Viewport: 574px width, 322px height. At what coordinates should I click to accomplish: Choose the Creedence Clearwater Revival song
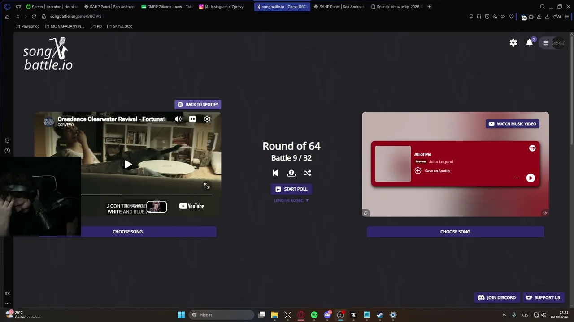tap(128, 232)
